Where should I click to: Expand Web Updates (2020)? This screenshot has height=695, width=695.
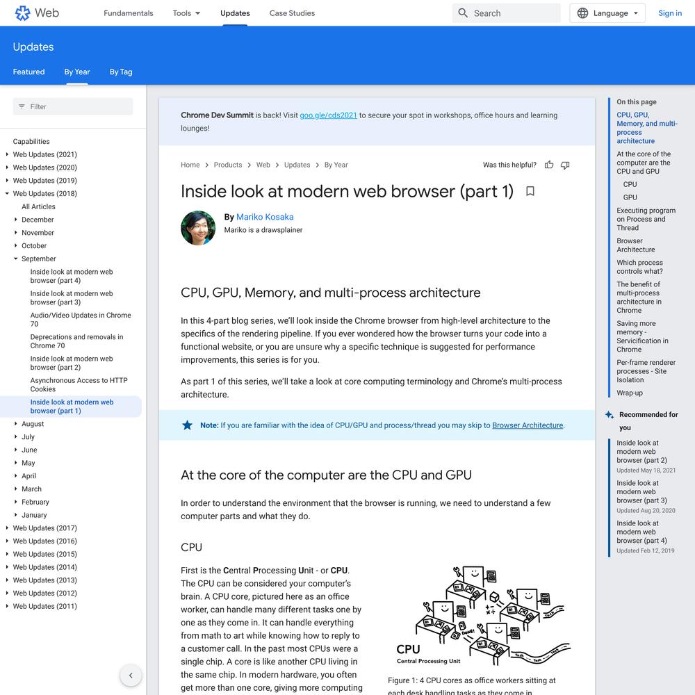[7, 167]
